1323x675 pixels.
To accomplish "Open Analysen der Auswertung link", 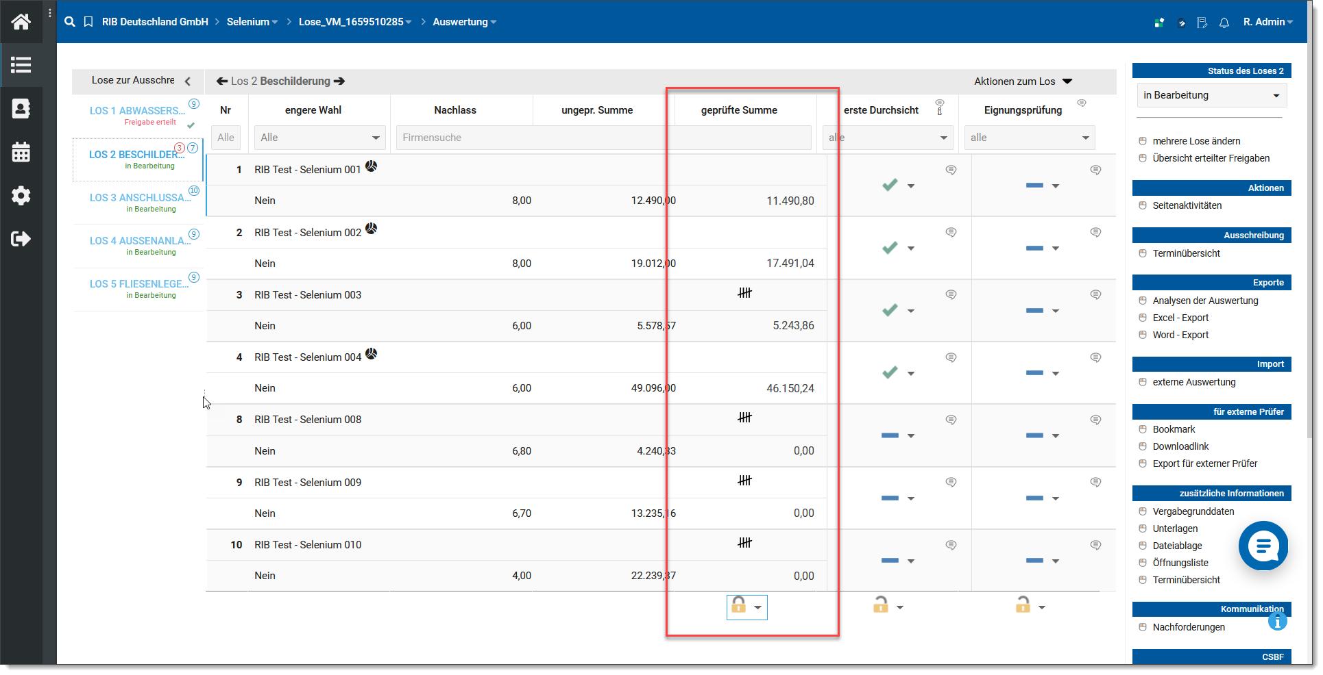I will click(1205, 301).
